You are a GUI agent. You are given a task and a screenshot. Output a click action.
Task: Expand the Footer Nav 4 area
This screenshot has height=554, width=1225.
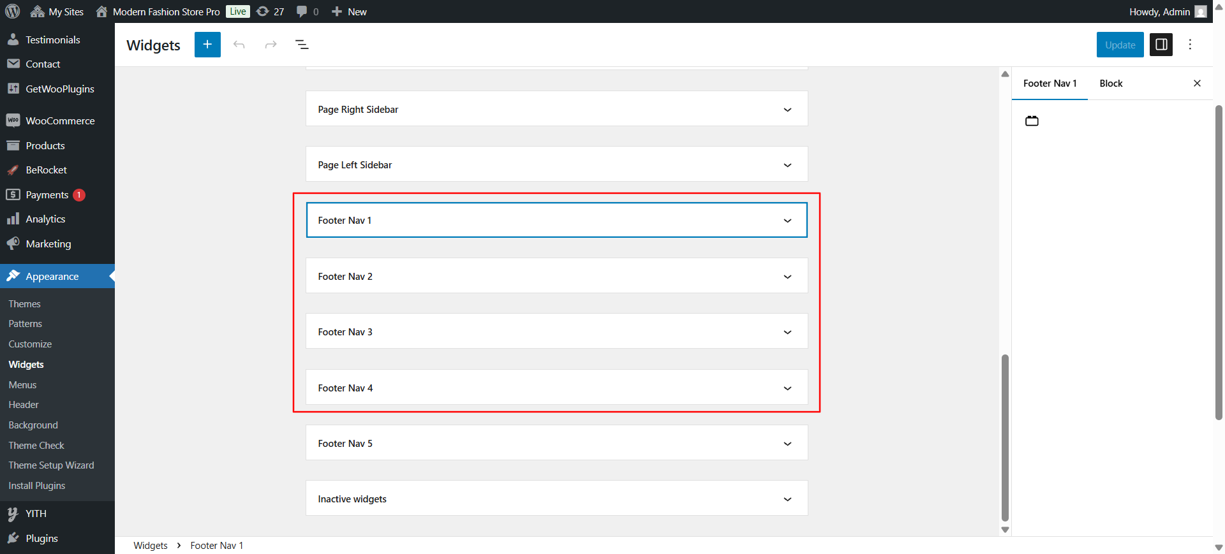pyautogui.click(x=556, y=388)
